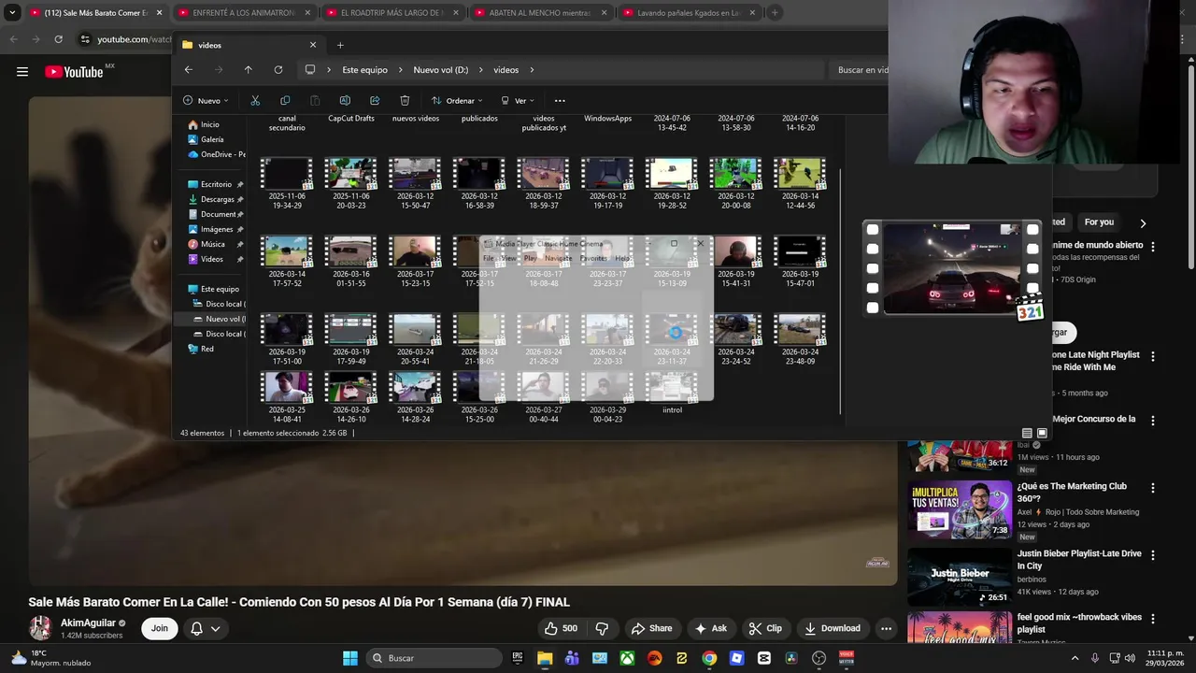The width and height of the screenshot is (1196, 673).
Task: Click the Download button under video
Action: coord(833,628)
